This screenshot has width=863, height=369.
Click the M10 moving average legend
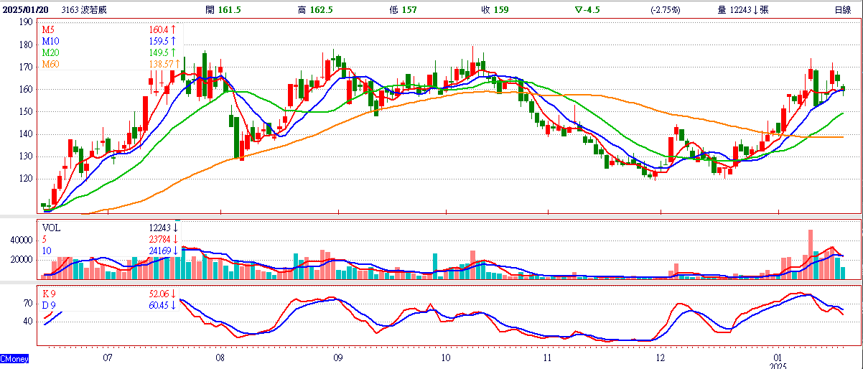(x=50, y=42)
